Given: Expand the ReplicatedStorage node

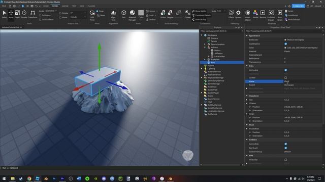Looking at the screenshot, I should [x=202, y=77].
